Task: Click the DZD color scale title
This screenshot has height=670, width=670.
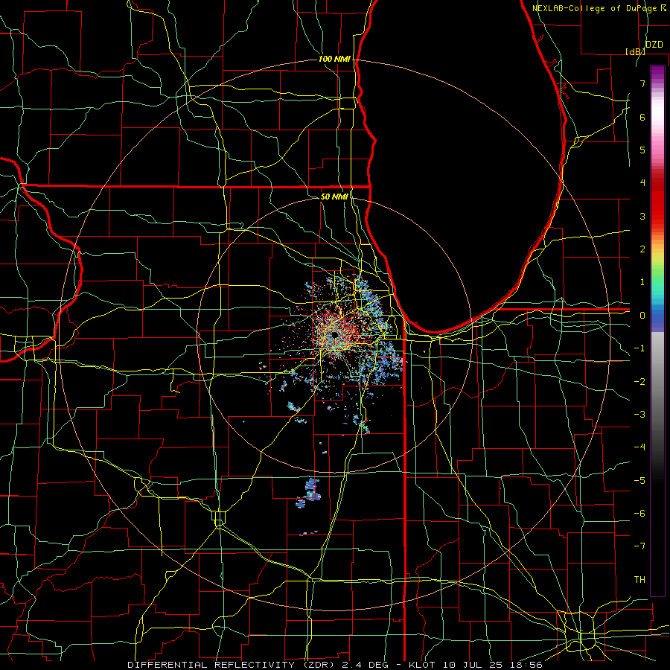Action: pyautogui.click(x=654, y=45)
